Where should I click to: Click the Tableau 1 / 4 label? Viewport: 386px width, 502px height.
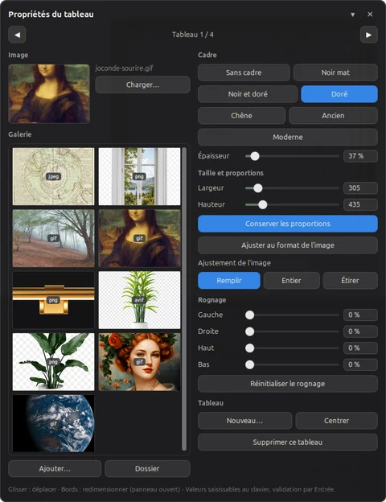[x=193, y=35]
